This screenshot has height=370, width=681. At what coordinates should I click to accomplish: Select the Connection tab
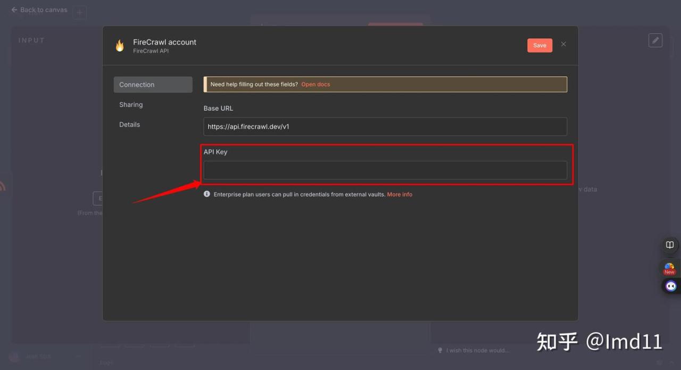[153, 85]
